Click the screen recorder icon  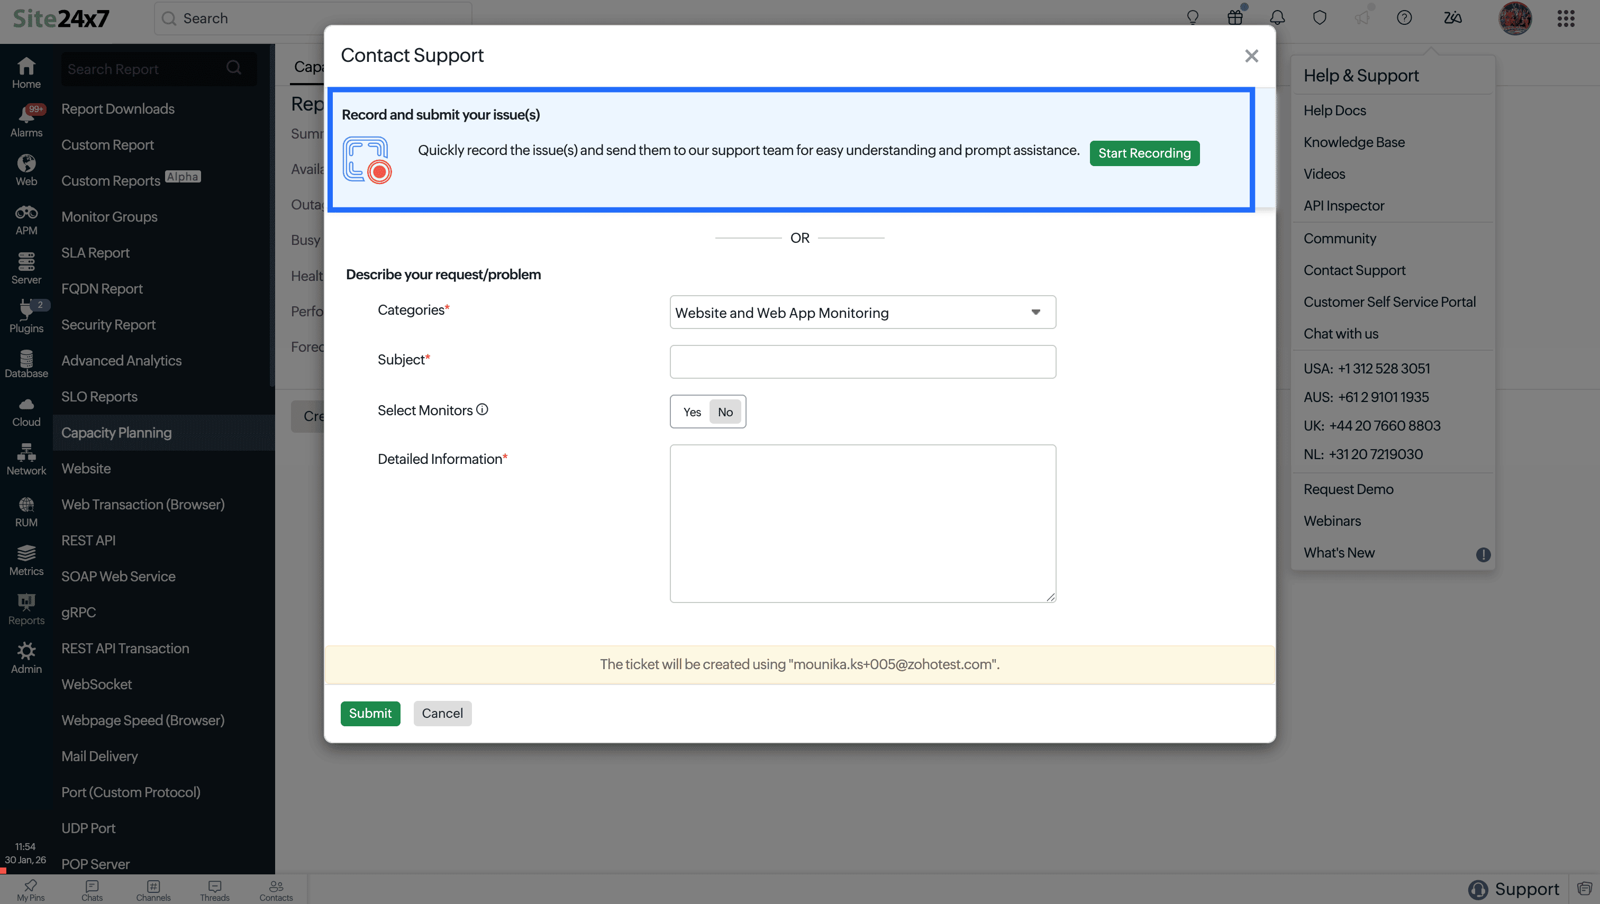pyautogui.click(x=367, y=160)
